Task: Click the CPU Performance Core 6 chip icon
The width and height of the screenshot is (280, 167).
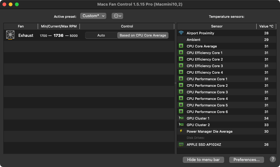Action: tap(181, 111)
